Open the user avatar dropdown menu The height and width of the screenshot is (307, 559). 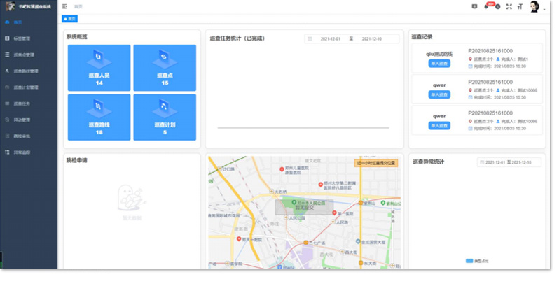(535, 7)
